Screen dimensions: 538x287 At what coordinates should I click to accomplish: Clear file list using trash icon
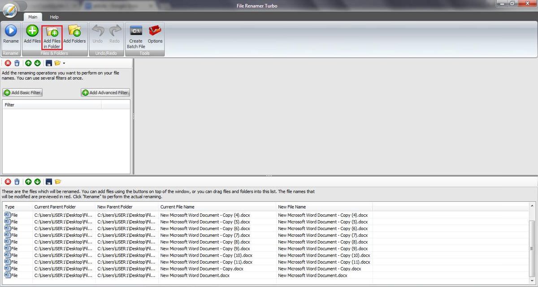pos(17,182)
